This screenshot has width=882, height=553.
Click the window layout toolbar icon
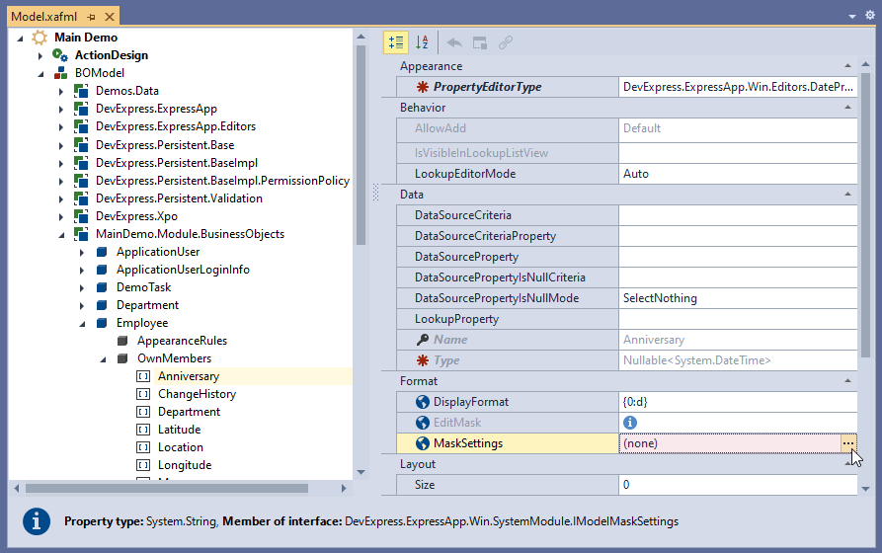tap(480, 42)
